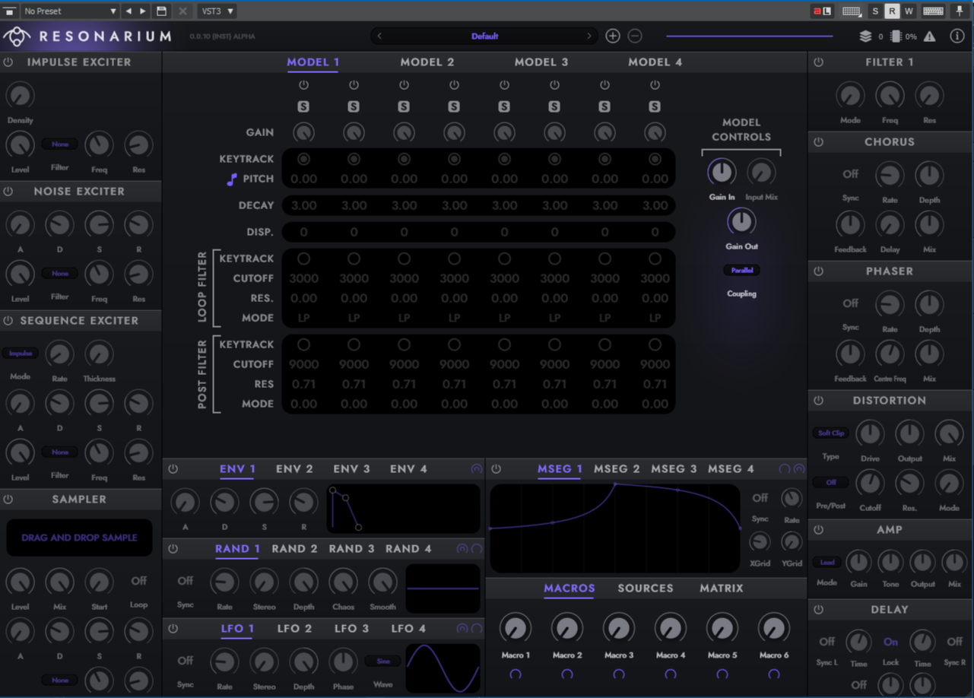974x698 pixels.
Task: Open Noise Exciter Filter type dropdown
Action: (x=60, y=274)
